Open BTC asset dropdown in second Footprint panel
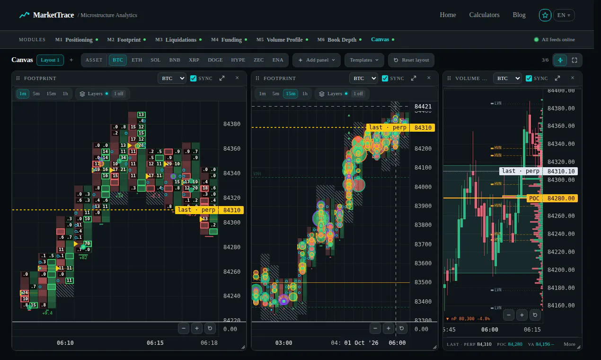This screenshot has width=601, height=360. tap(363, 78)
